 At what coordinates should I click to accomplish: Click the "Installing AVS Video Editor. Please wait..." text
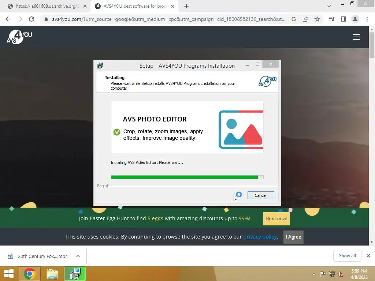point(147,162)
